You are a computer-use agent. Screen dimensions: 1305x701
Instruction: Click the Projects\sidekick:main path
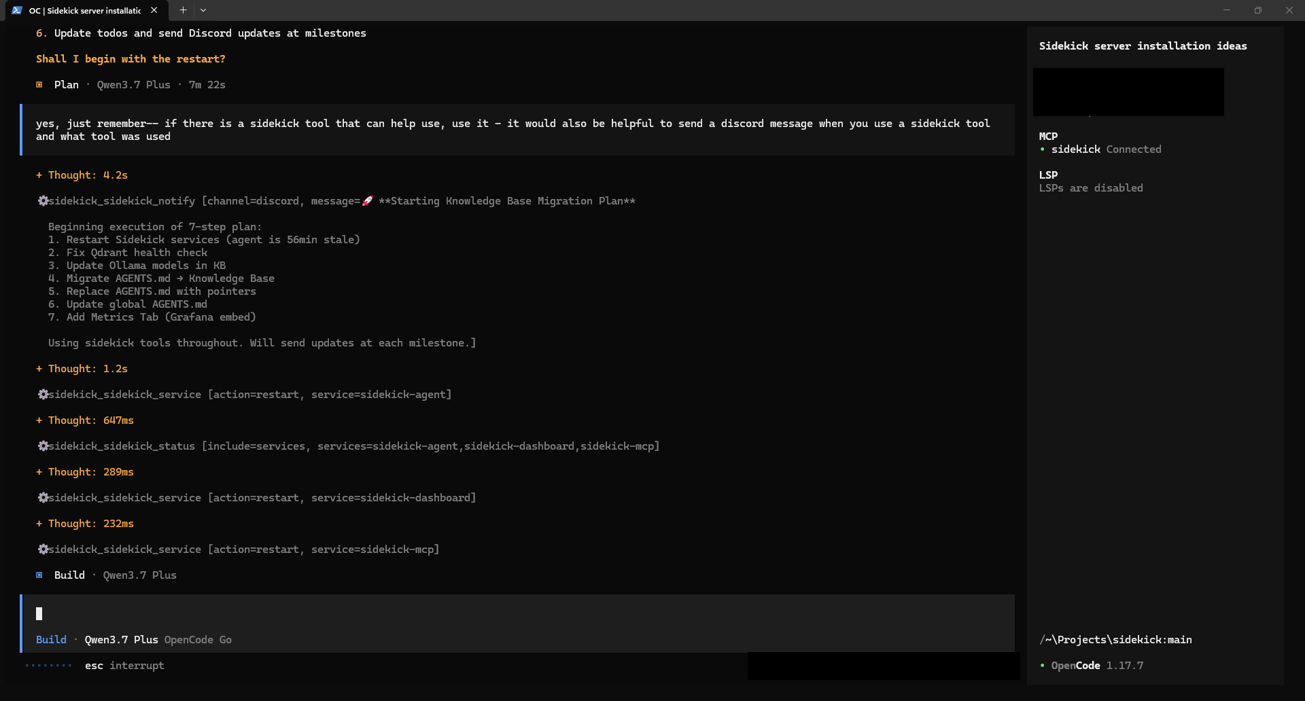coord(1115,640)
